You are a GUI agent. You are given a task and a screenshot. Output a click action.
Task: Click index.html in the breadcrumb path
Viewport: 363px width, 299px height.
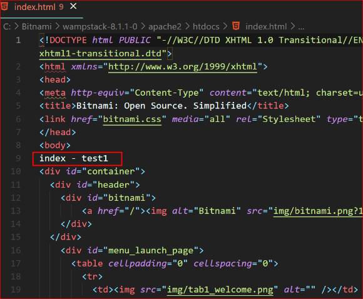[x=266, y=27]
